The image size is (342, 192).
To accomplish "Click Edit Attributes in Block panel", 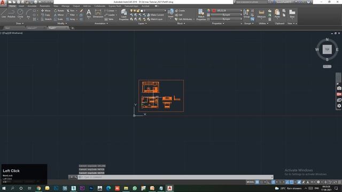I will (184, 19).
